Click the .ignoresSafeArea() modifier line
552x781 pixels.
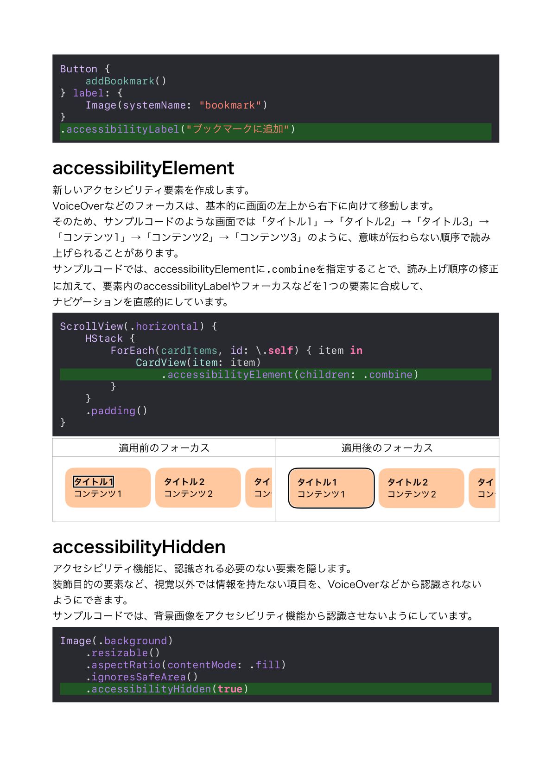[x=142, y=677]
